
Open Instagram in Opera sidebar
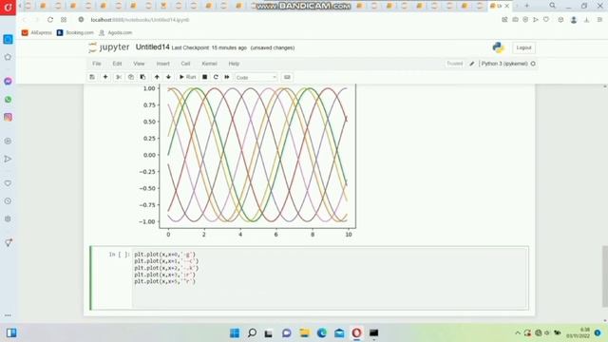[8, 117]
